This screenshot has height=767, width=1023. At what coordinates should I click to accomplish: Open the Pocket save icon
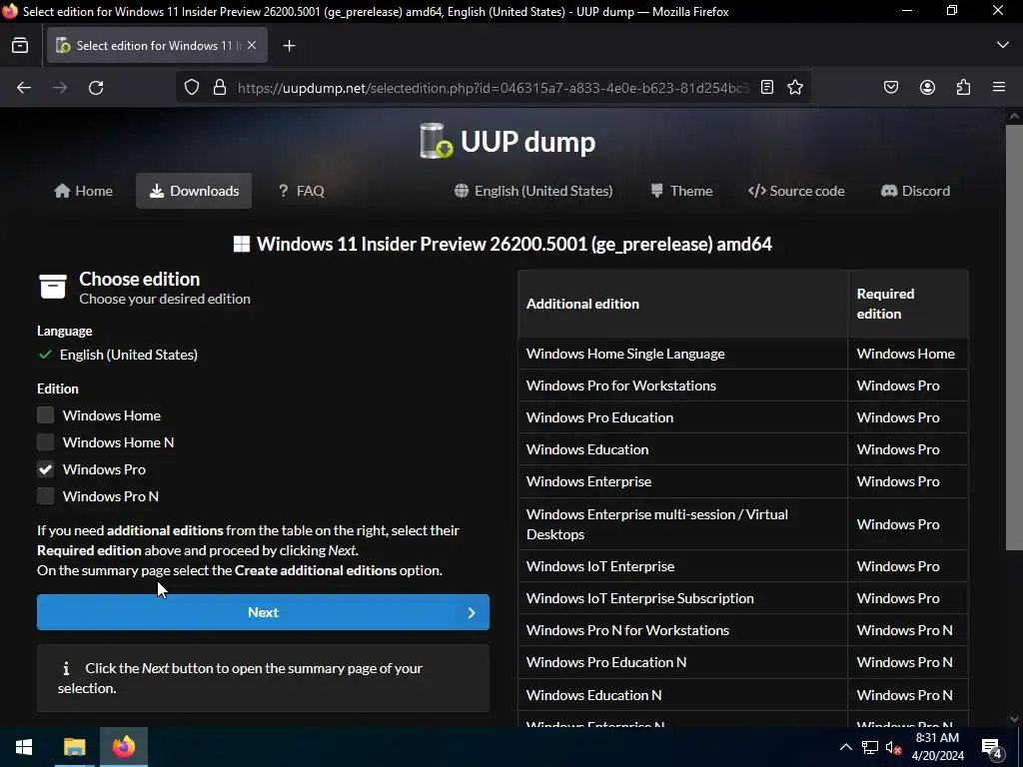pyautogui.click(x=891, y=88)
